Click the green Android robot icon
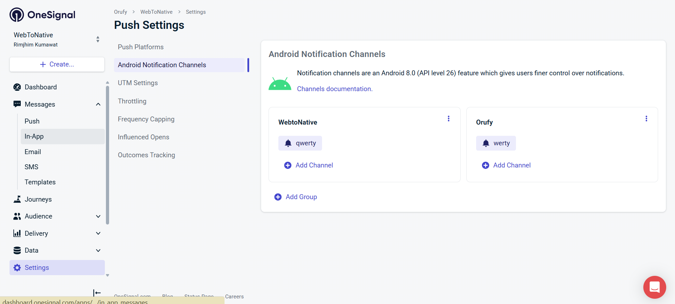The height and width of the screenshot is (304, 675). click(x=280, y=84)
